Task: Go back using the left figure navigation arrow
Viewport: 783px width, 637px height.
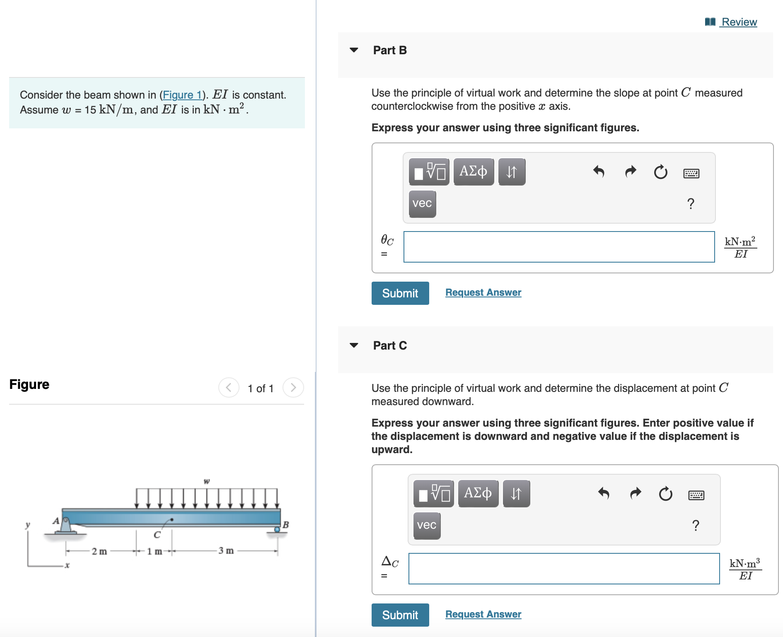Action: (x=228, y=388)
